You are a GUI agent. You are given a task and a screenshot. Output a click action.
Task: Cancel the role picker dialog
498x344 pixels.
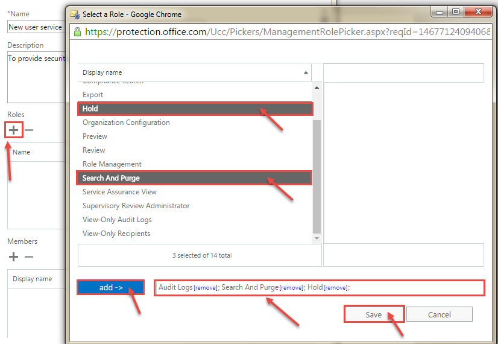tap(440, 314)
